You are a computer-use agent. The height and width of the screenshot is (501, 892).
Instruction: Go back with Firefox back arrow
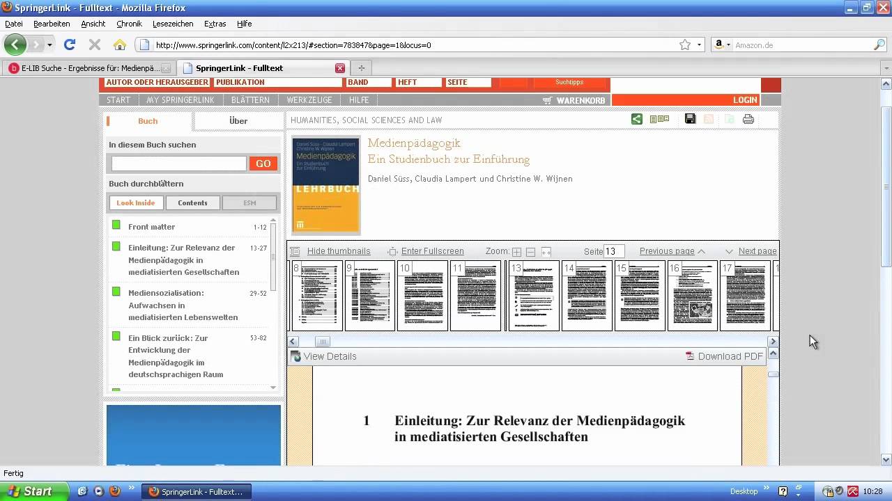[x=15, y=45]
